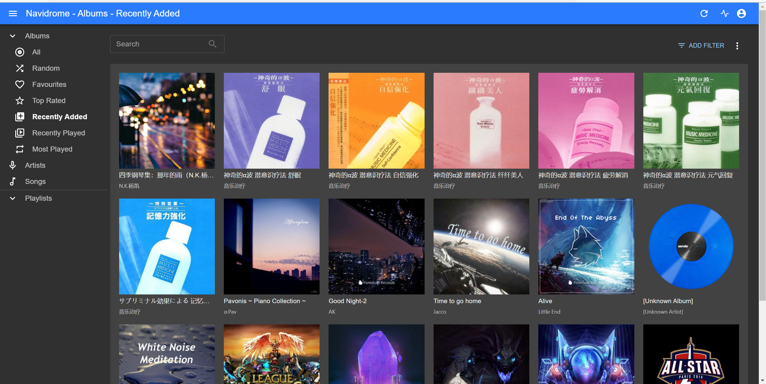
Task: Open the purple 舒眠 album cover
Action: [271, 121]
